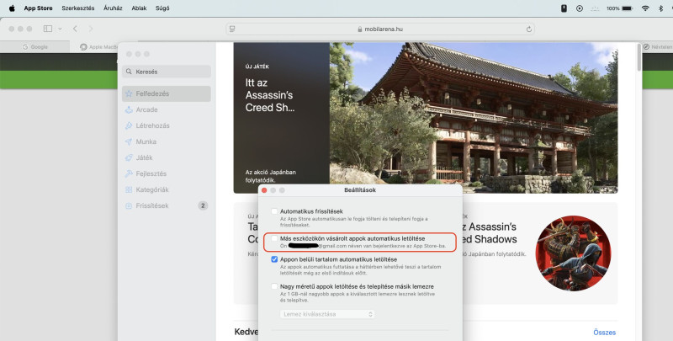Select Arcade in the App Store sidebar
The height and width of the screenshot is (341, 673).
(x=167, y=109)
